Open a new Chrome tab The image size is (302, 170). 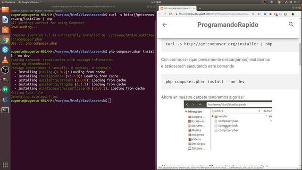pyautogui.click(x=200, y=8)
